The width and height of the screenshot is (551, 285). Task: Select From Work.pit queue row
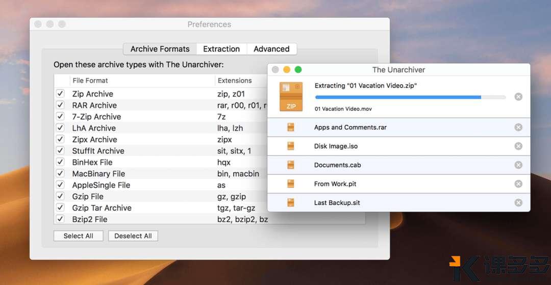[398, 184]
